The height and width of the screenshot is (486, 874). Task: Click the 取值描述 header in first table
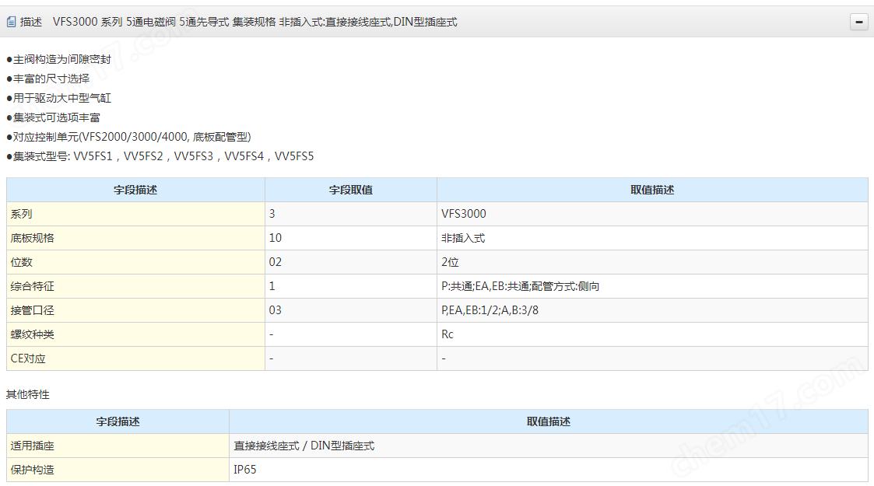[652, 190]
